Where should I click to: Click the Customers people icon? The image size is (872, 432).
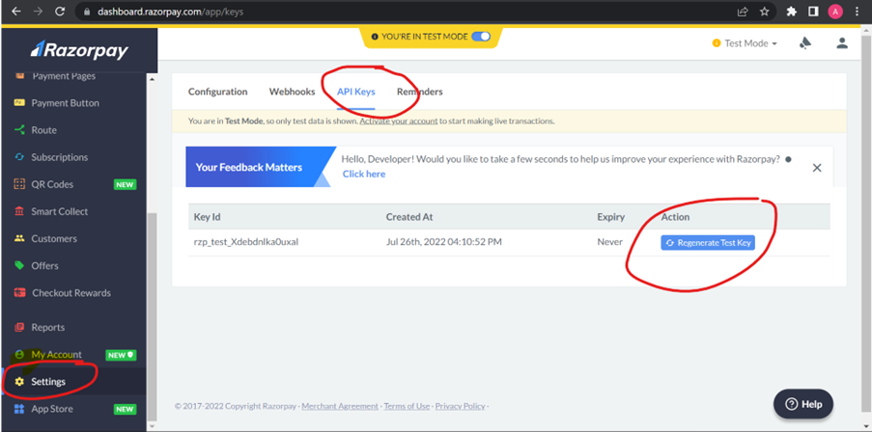click(19, 239)
